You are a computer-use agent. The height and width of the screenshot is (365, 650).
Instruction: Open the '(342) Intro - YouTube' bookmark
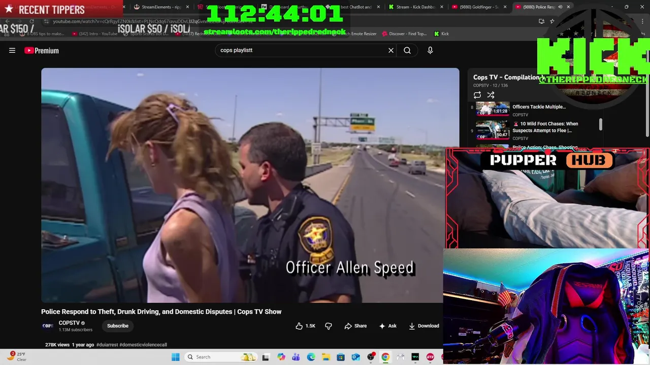[x=94, y=34]
